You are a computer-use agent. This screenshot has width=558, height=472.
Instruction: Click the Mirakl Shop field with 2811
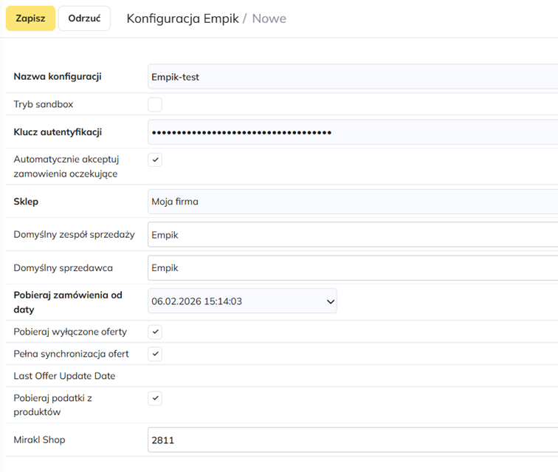353,440
